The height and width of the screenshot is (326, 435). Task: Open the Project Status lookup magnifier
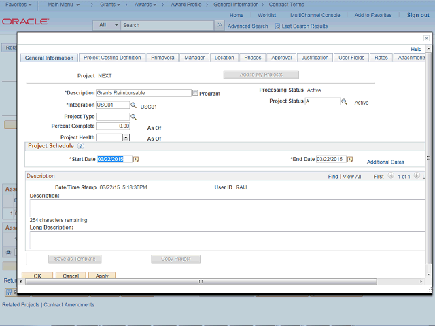[345, 102]
